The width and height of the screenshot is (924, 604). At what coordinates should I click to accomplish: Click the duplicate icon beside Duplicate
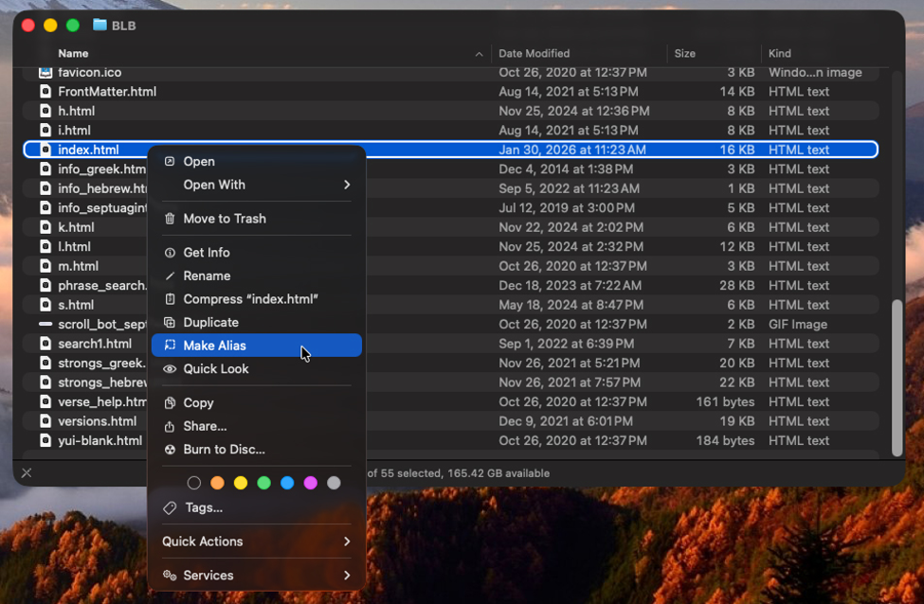point(170,322)
